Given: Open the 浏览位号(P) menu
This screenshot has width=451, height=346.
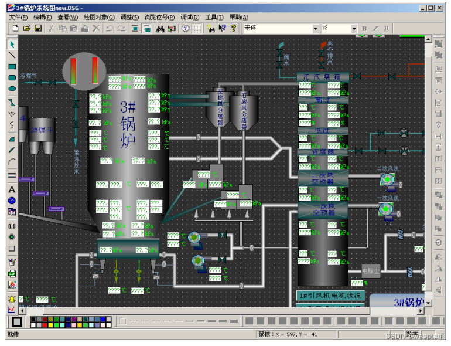Looking at the screenshot, I should (159, 17).
